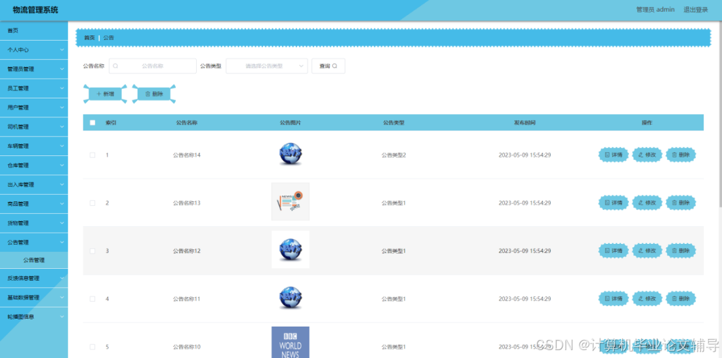Expand 基础数据管理 sidebar menu
The width and height of the screenshot is (722, 358).
pyautogui.click(x=33, y=298)
